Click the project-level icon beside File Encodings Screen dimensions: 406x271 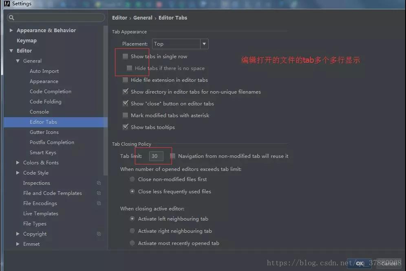pos(99,203)
